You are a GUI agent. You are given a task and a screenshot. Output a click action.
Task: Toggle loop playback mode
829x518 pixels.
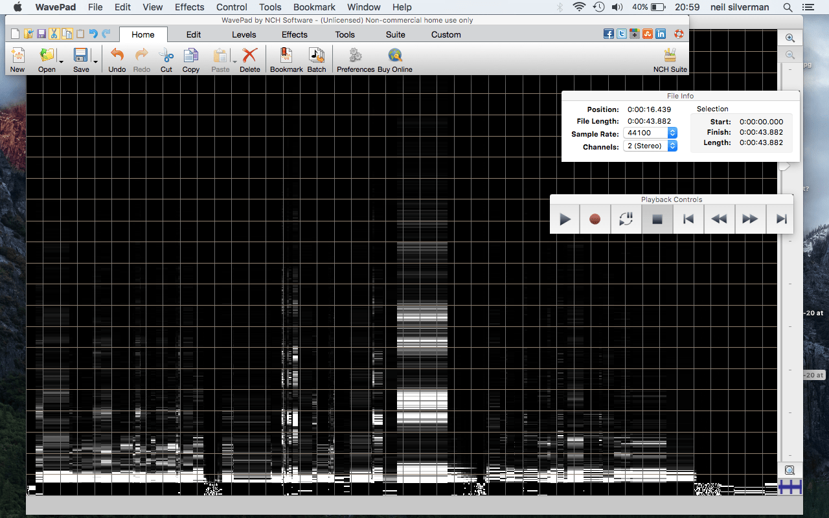point(626,220)
